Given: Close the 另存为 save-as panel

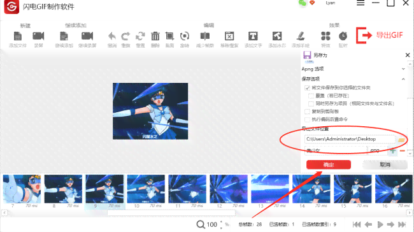Looking at the screenshot, I should click(x=408, y=55).
